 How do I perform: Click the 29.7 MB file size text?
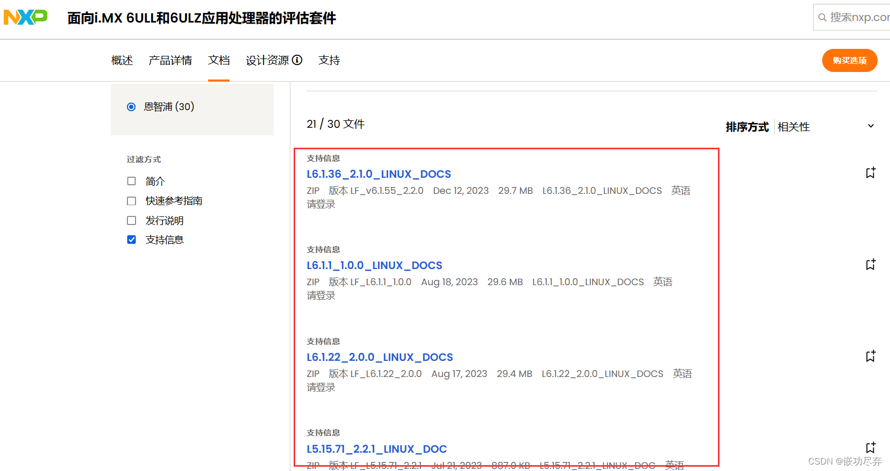click(516, 191)
